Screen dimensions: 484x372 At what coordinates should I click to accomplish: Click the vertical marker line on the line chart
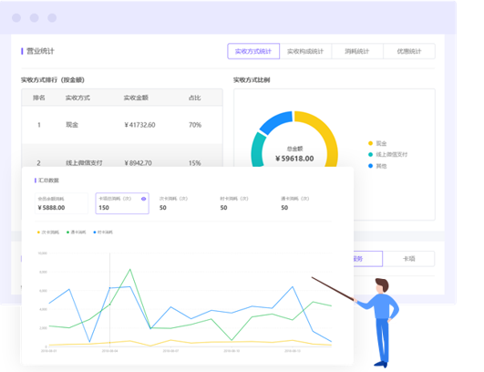(110, 299)
